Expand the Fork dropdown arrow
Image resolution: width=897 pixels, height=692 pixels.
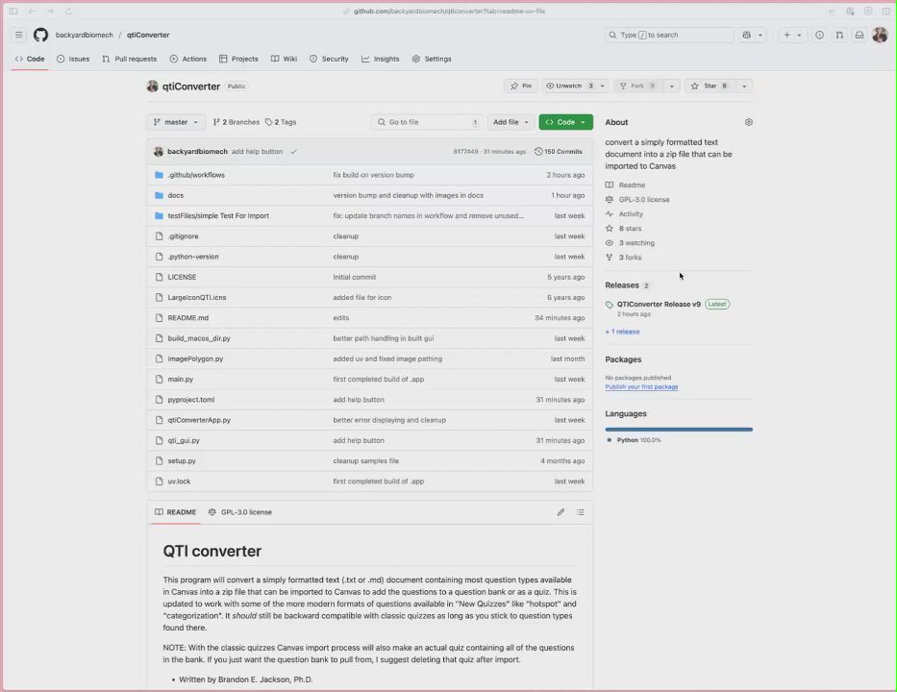pyautogui.click(x=672, y=86)
